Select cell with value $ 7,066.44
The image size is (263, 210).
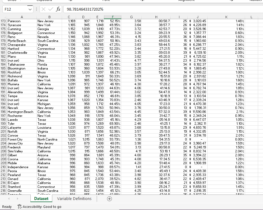click(x=197, y=37)
